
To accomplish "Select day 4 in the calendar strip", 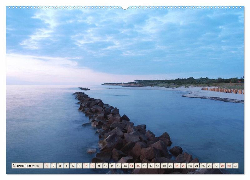I will (66, 166).
